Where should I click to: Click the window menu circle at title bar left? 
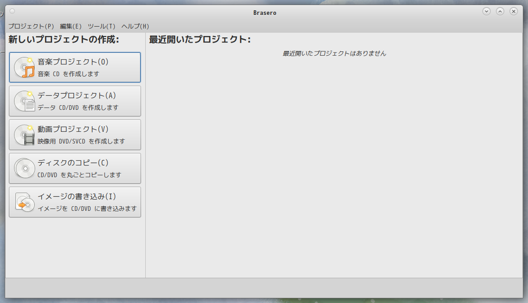[12, 11]
